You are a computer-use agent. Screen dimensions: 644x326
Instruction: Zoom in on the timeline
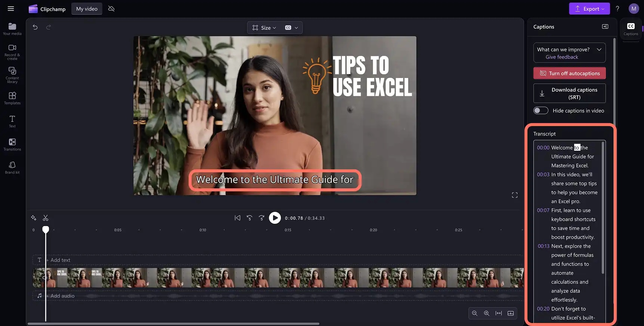pyautogui.click(x=487, y=313)
